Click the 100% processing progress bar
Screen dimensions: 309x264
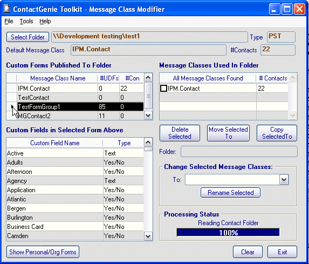click(228, 233)
